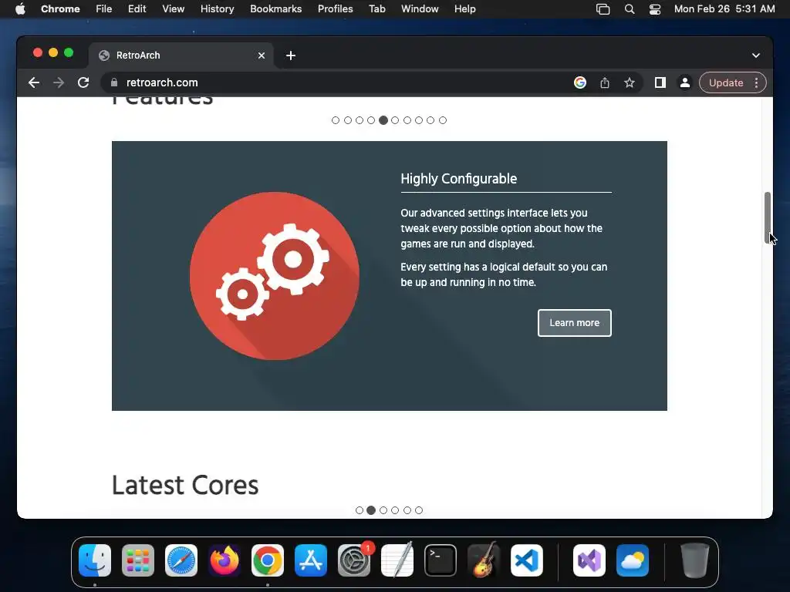Expand the tab search chevron
This screenshot has height=592, width=790.
point(756,55)
